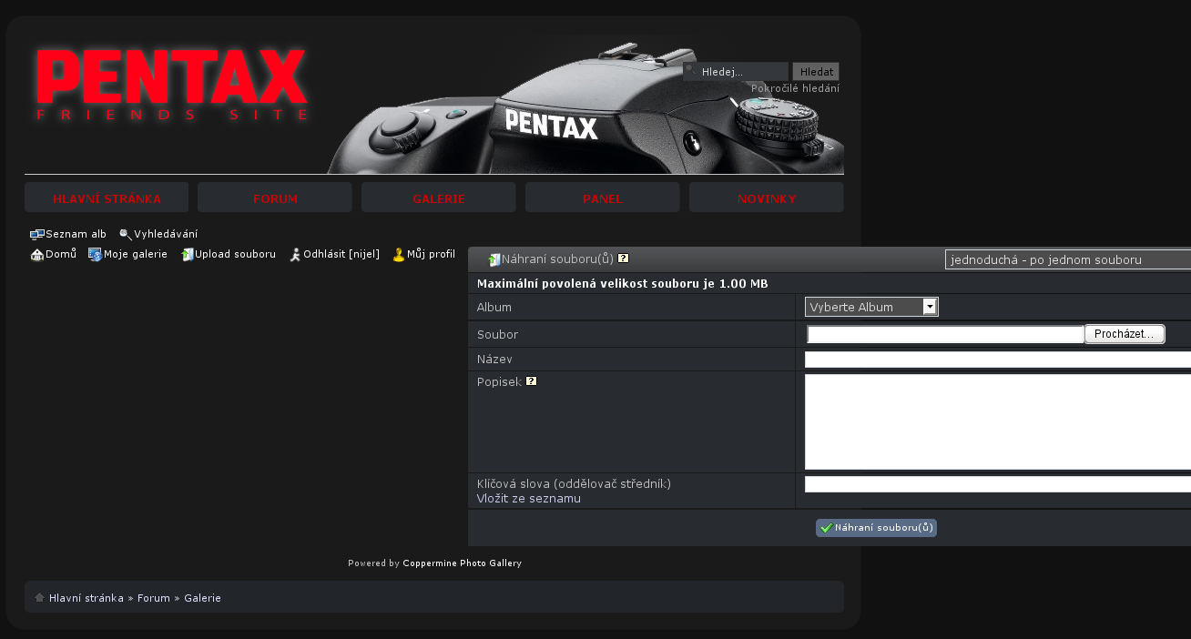Expand the upload method dropdown
Image resolution: width=1191 pixels, height=639 pixels.
click(x=1067, y=260)
